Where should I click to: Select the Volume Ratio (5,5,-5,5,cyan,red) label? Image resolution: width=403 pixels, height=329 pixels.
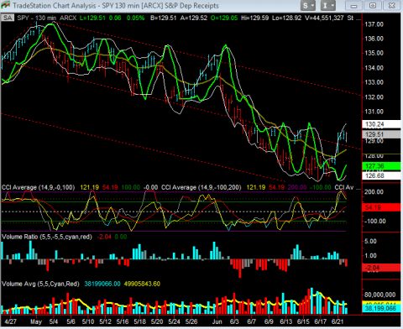[x=47, y=237]
